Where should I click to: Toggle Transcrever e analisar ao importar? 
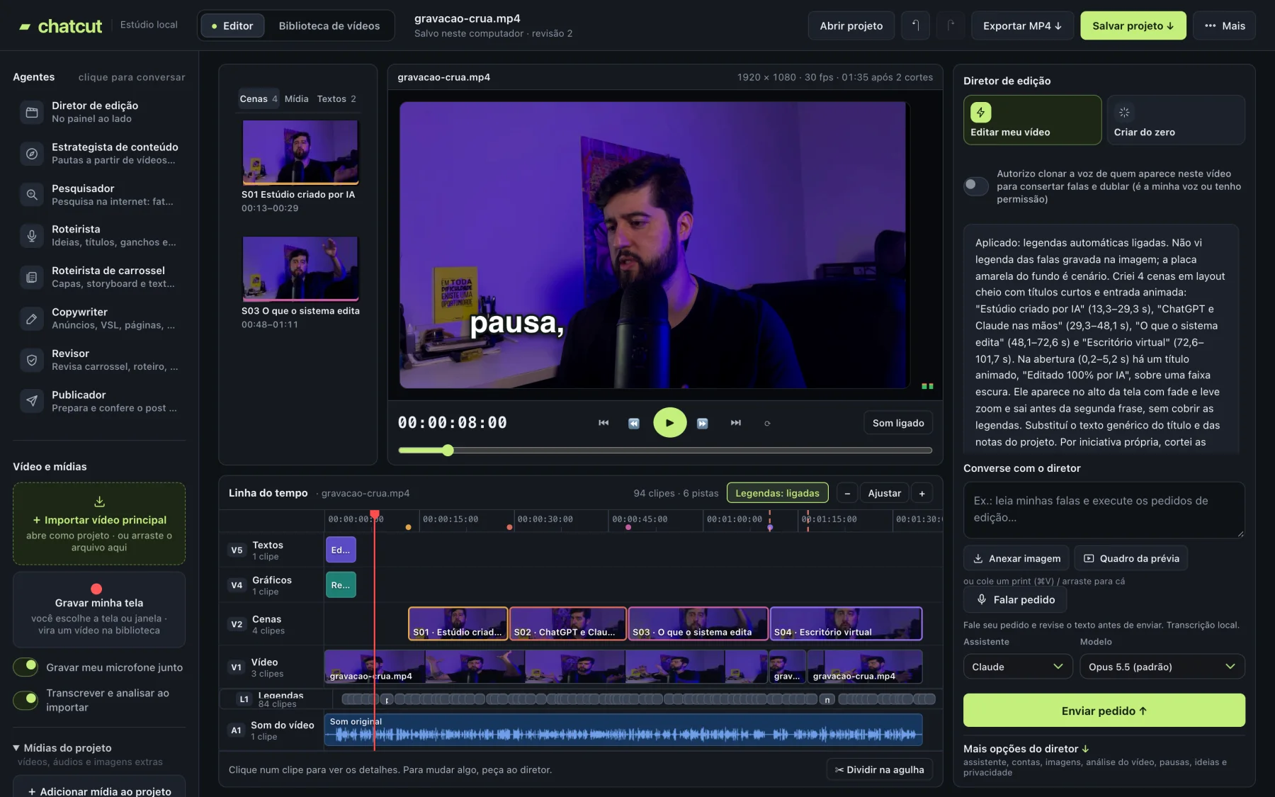(x=26, y=700)
